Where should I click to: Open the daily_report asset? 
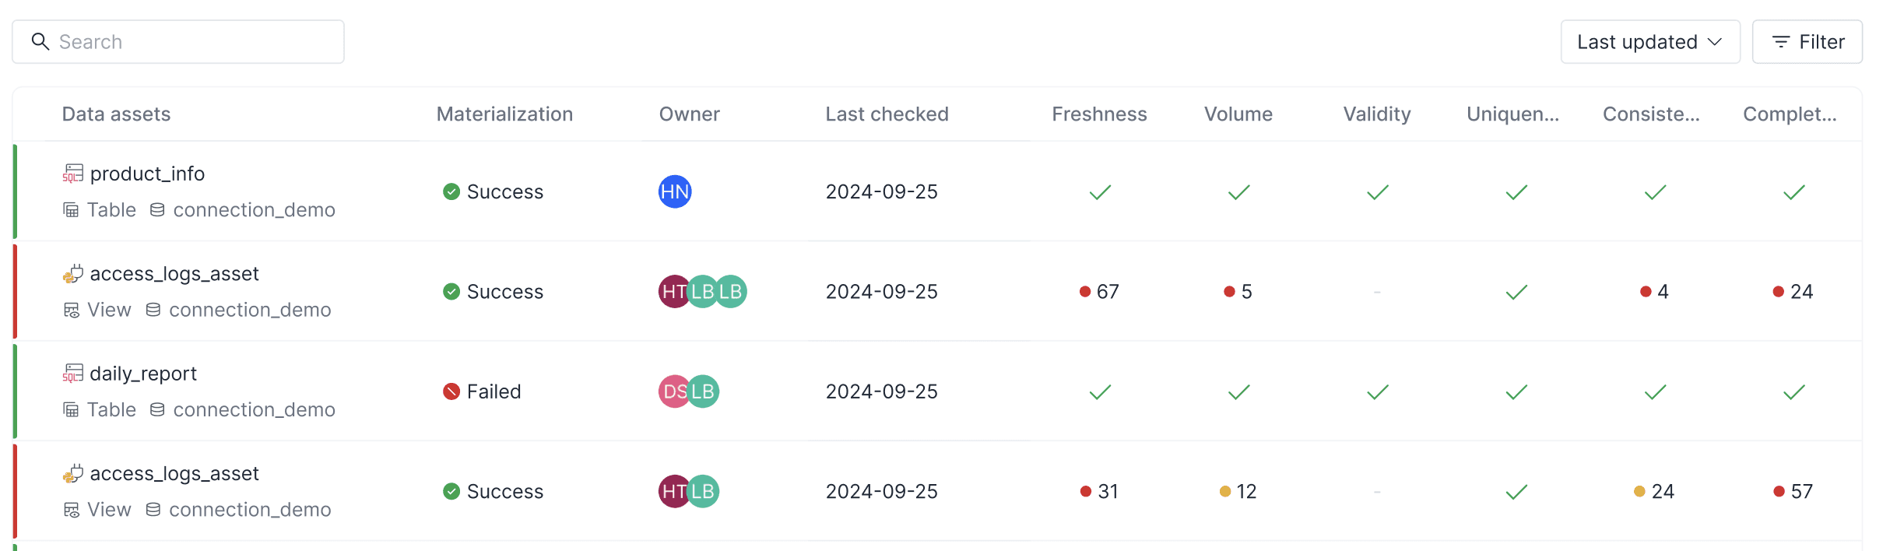143,374
